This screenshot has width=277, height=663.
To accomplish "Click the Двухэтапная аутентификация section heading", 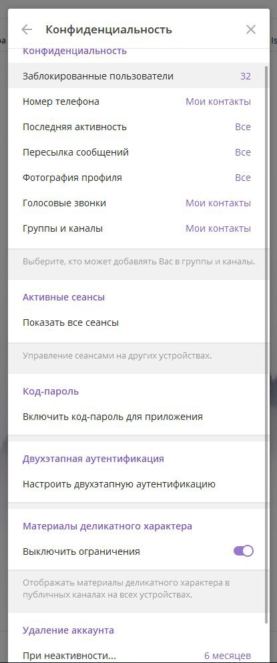I will click(93, 459).
